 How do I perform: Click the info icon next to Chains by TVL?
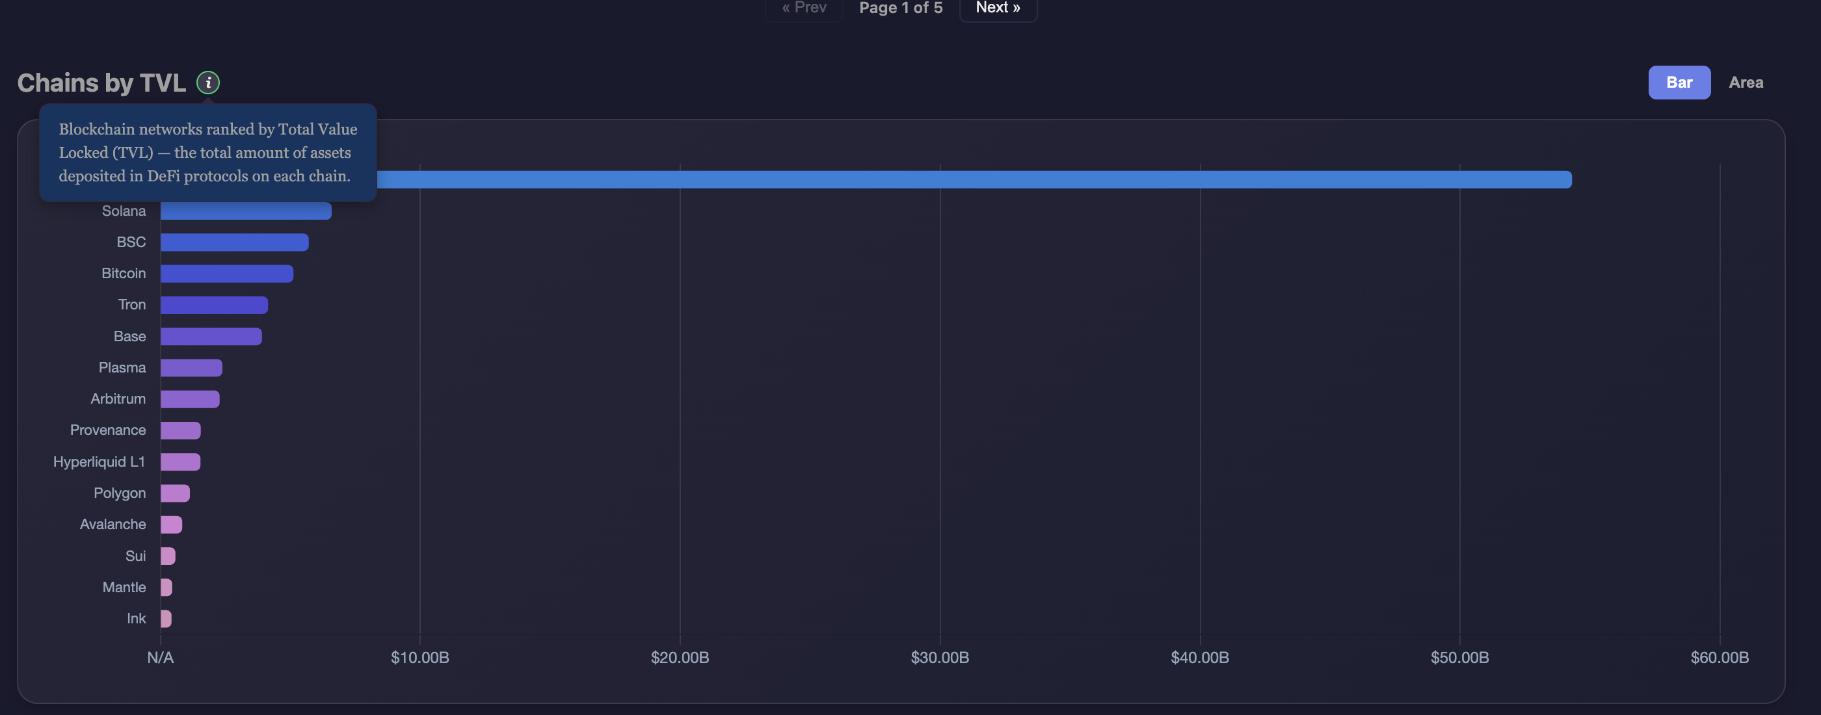point(207,83)
